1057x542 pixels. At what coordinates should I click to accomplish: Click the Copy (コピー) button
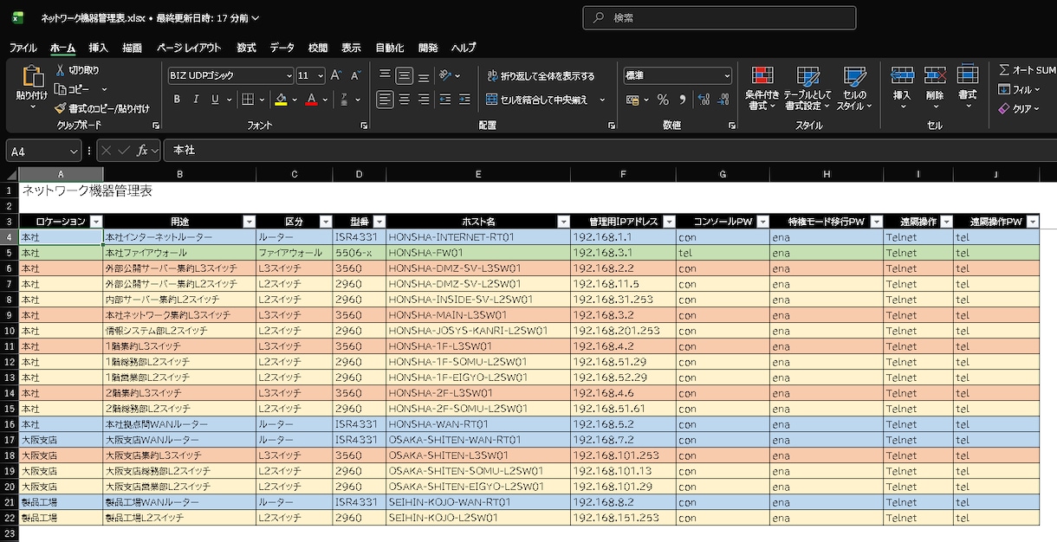[73, 89]
